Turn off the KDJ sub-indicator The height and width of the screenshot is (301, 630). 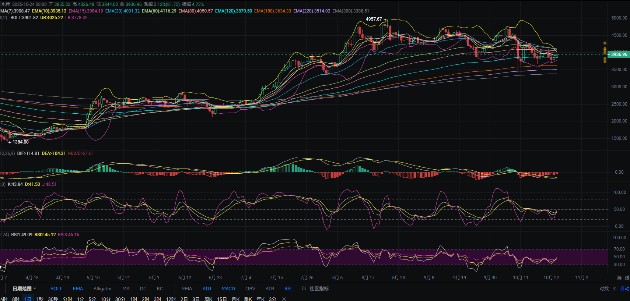tap(207, 288)
